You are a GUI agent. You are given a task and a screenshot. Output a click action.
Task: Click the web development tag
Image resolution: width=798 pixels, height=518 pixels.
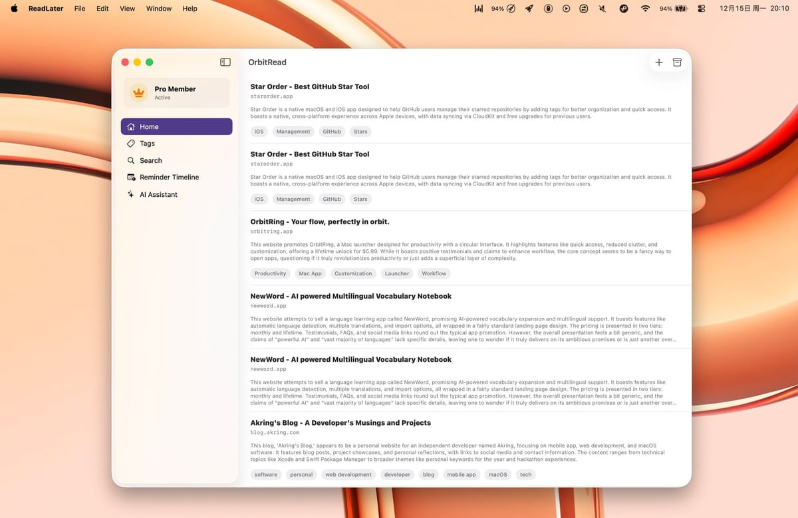[348, 475]
